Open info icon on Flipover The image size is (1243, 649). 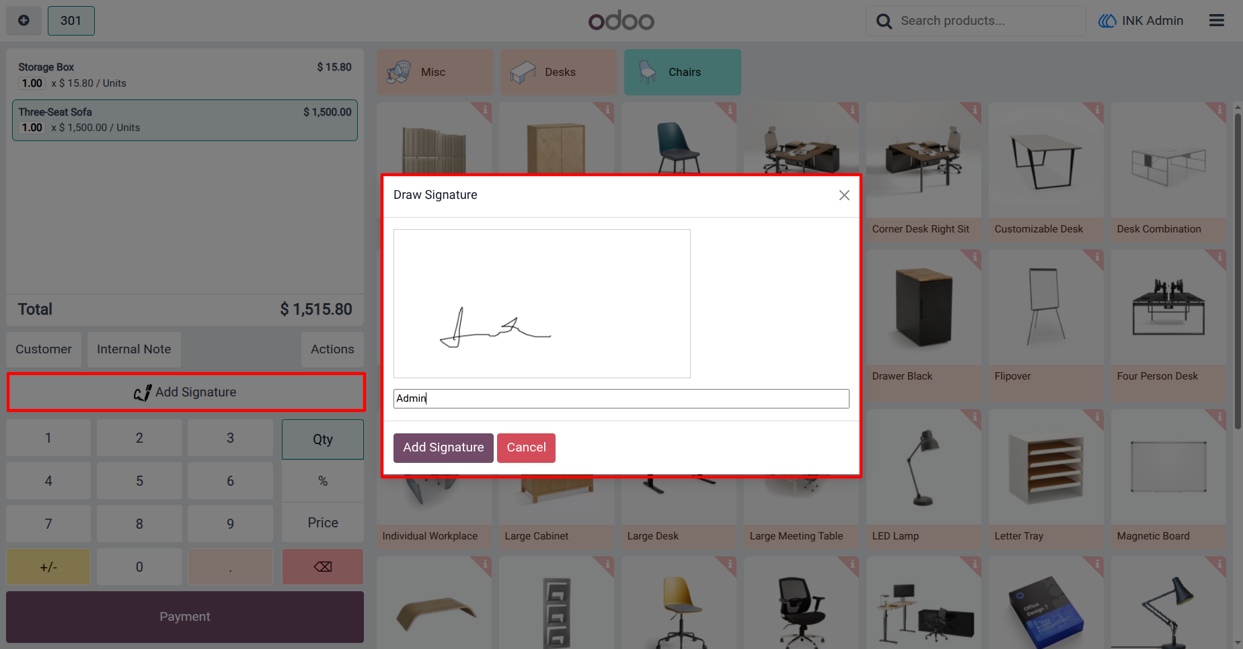point(1096,257)
